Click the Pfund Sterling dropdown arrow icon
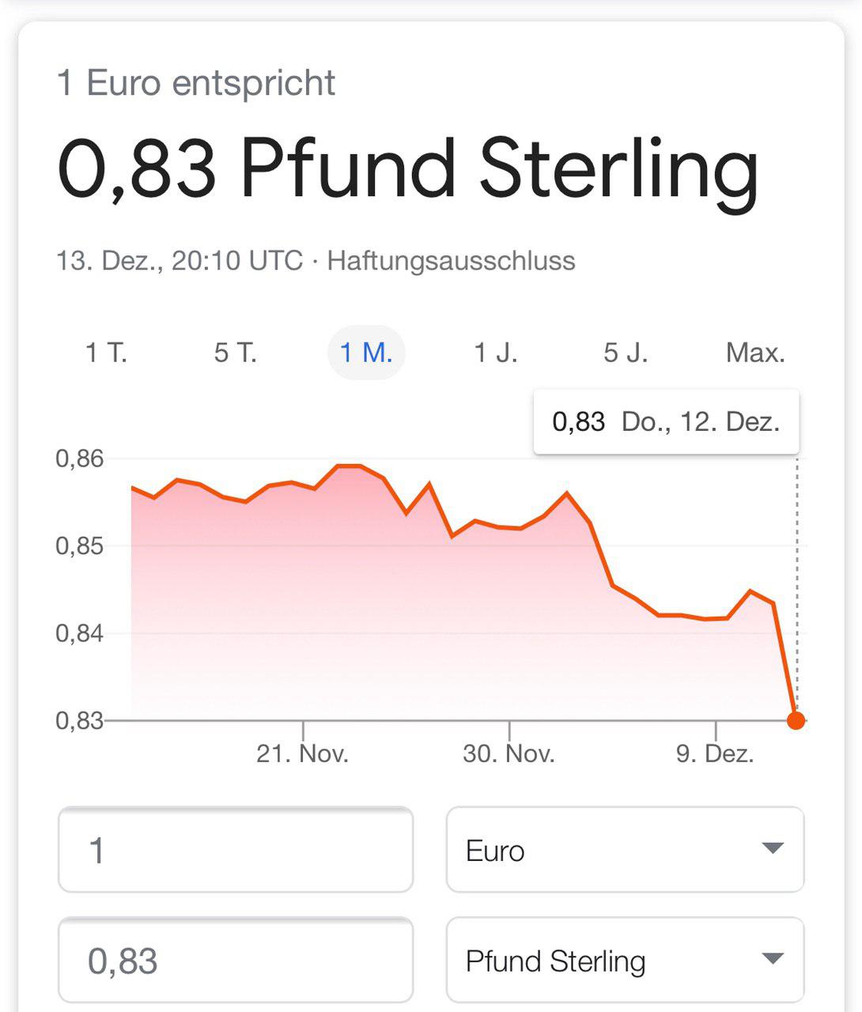 click(773, 959)
